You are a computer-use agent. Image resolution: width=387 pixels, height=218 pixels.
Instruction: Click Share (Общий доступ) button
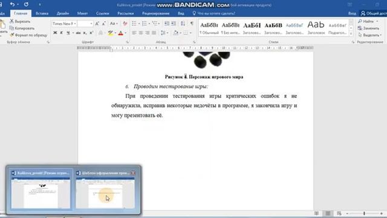pos(374,13)
